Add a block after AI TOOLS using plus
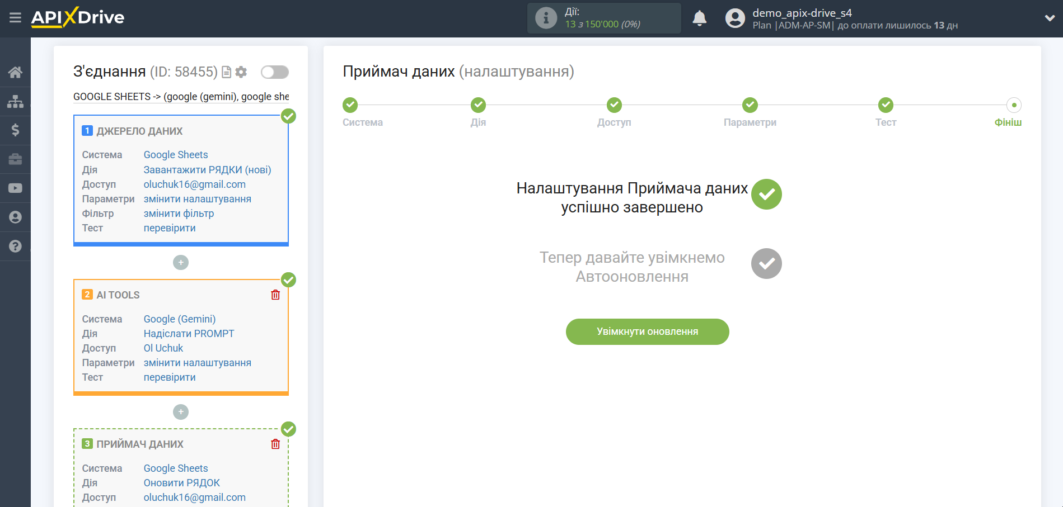The height and width of the screenshot is (507, 1063). [180, 411]
